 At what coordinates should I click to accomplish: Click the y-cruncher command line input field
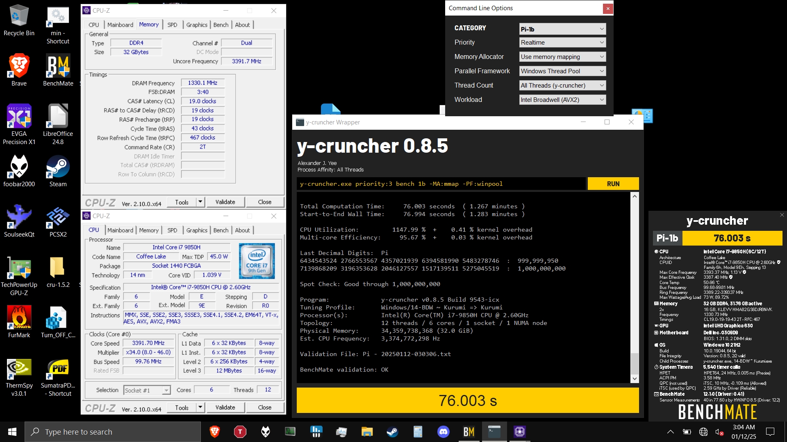(441, 184)
